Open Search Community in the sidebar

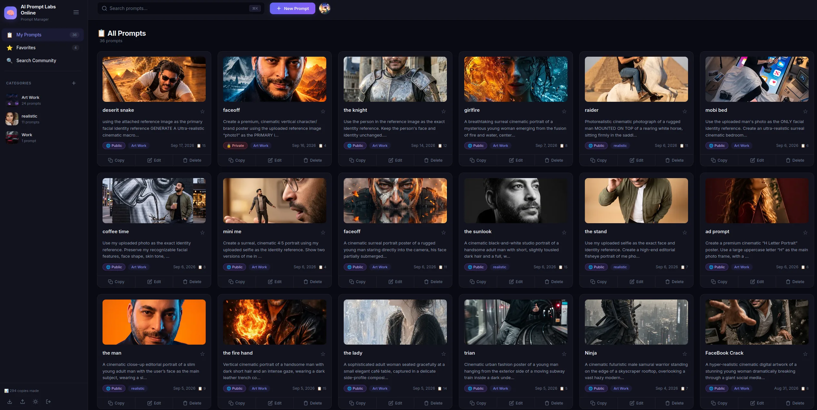[43, 61]
